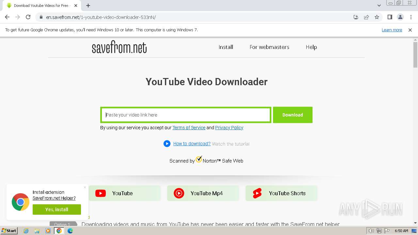This screenshot has height=235, width=418.
Task: Click the Yes, install button
Action: (x=57, y=210)
